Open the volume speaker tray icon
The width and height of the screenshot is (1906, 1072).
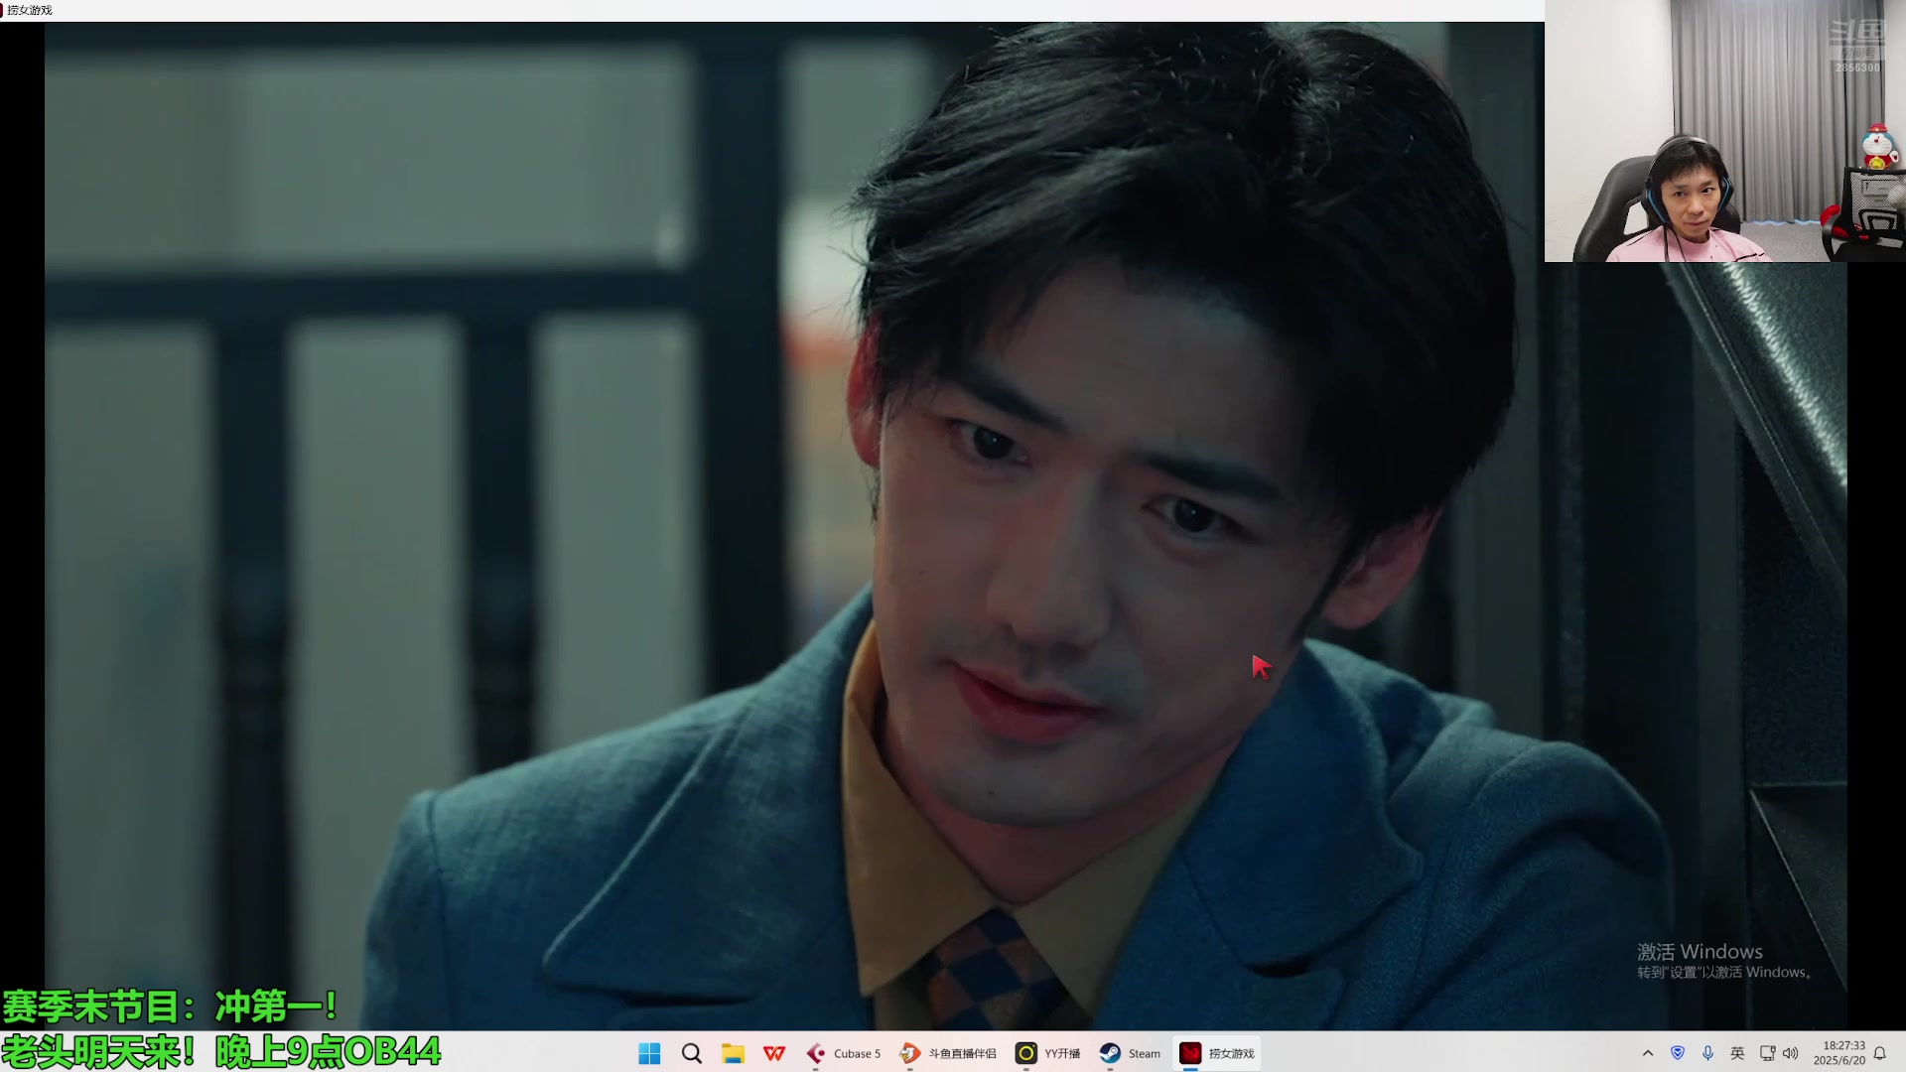[x=1791, y=1053]
